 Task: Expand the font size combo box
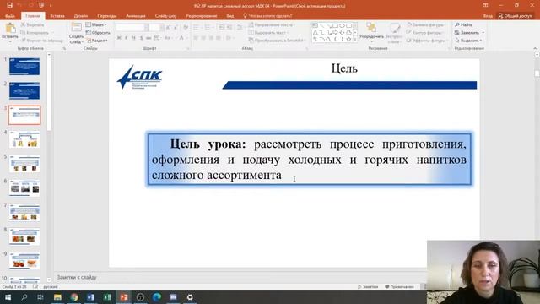point(161,27)
